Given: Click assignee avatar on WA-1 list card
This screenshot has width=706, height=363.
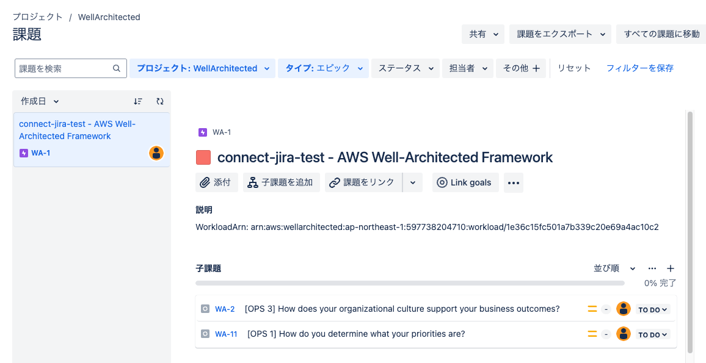Looking at the screenshot, I should [156, 153].
